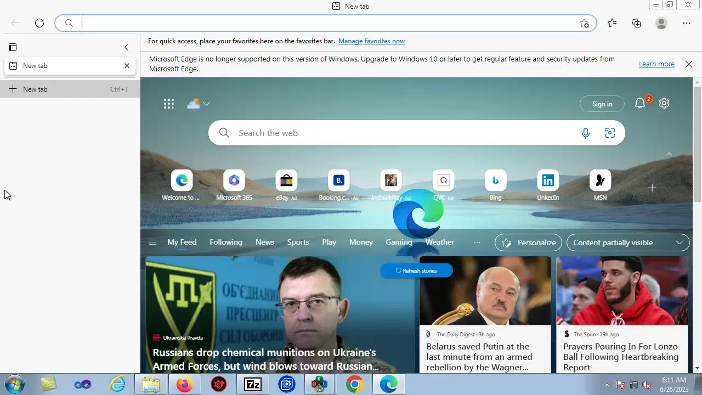Open the Content partially visible dropdown
Screen dimensions: 702x395
tap(628, 242)
